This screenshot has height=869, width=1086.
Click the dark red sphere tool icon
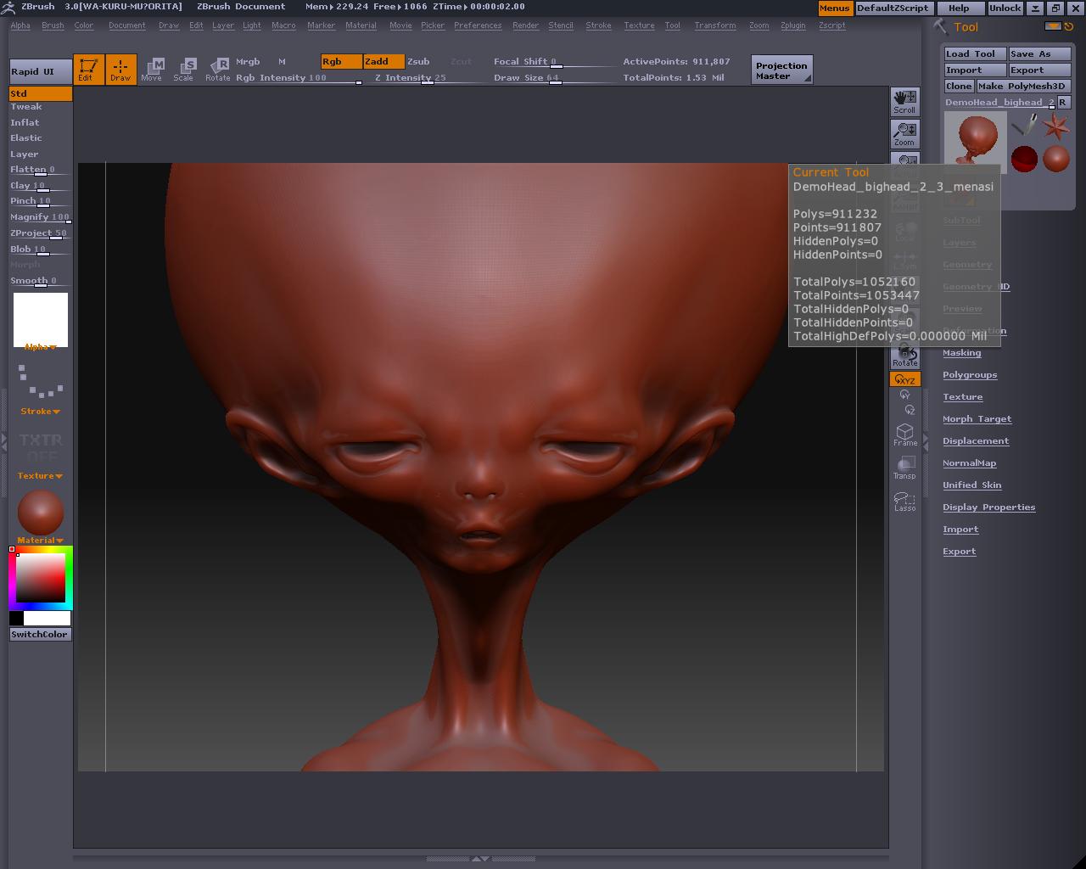(1025, 159)
